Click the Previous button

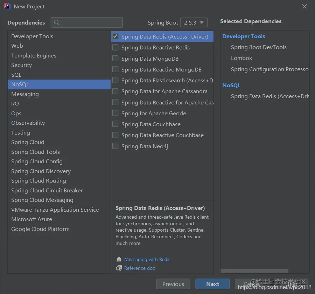coord(173,284)
